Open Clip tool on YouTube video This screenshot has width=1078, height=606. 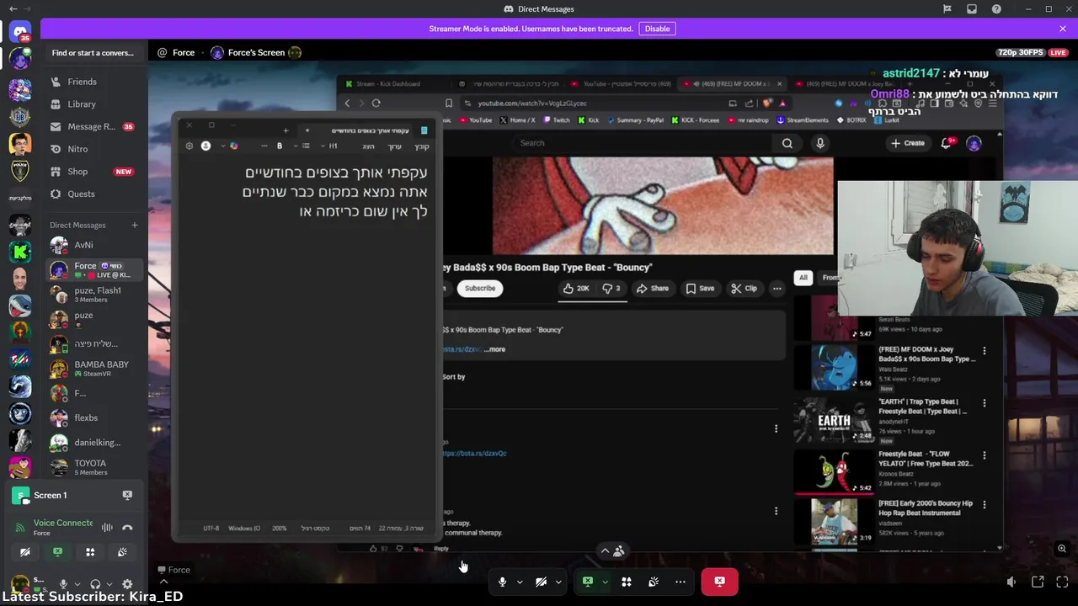click(x=744, y=289)
